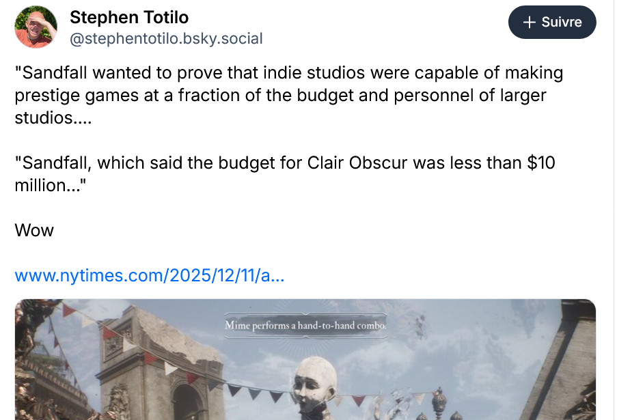617x420 pixels.
Task: Open the www.nytimes.com article link
Action: pyautogui.click(x=150, y=276)
